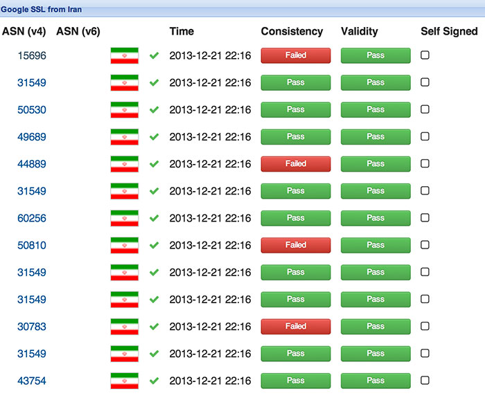Screen dimensions: 485x398
Task: Tick the Self Signed checkbox for ASN 30783
Action: pyautogui.click(x=425, y=326)
